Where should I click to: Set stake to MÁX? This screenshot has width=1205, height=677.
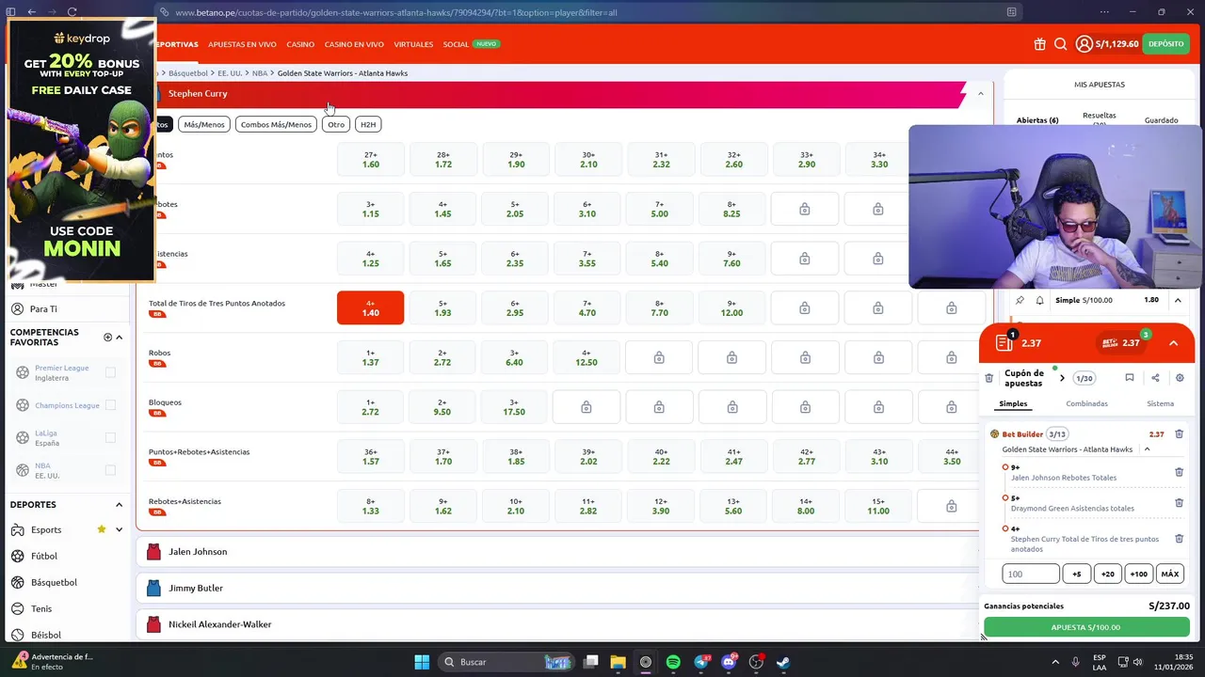pyautogui.click(x=1169, y=574)
